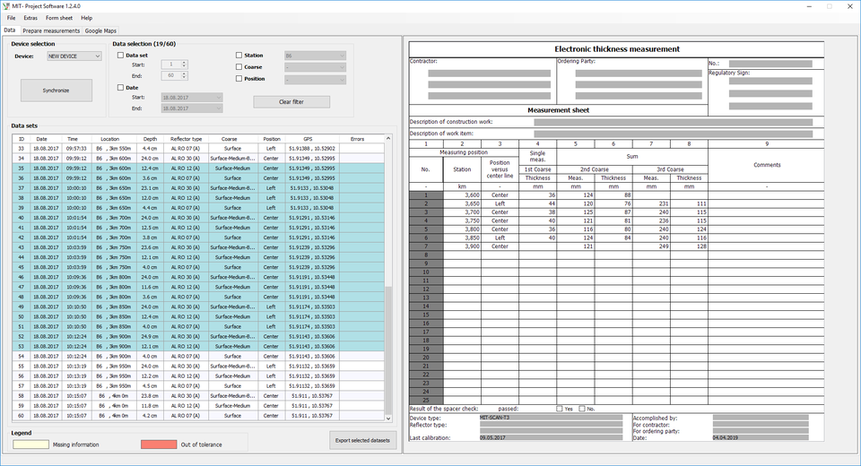
Task: Click the Ordering Party first gray field
Action: point(639,73)
